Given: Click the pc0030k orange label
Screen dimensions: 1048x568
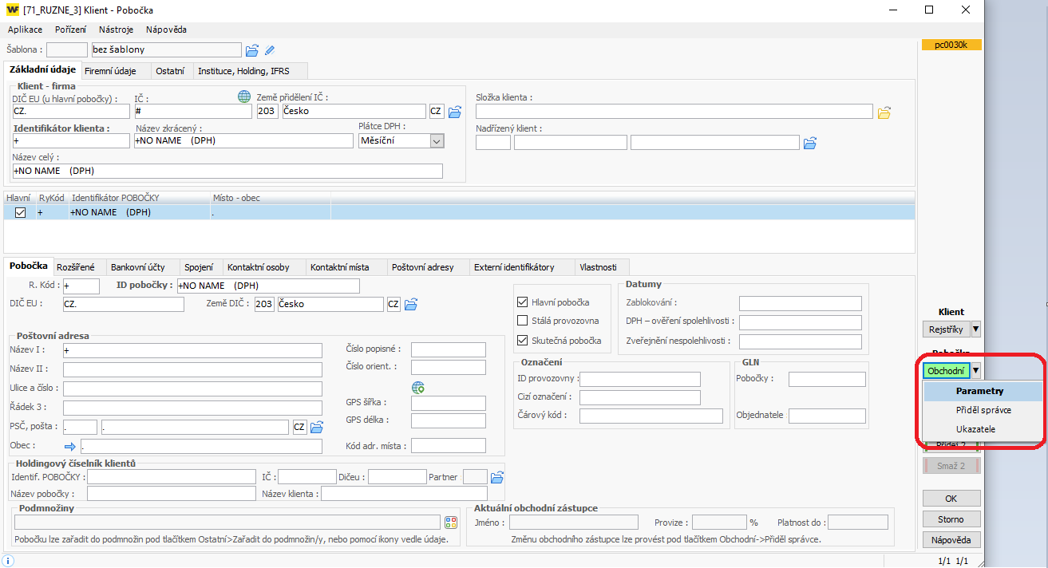Looking at the screenshot, I should [x=951, y=45].
